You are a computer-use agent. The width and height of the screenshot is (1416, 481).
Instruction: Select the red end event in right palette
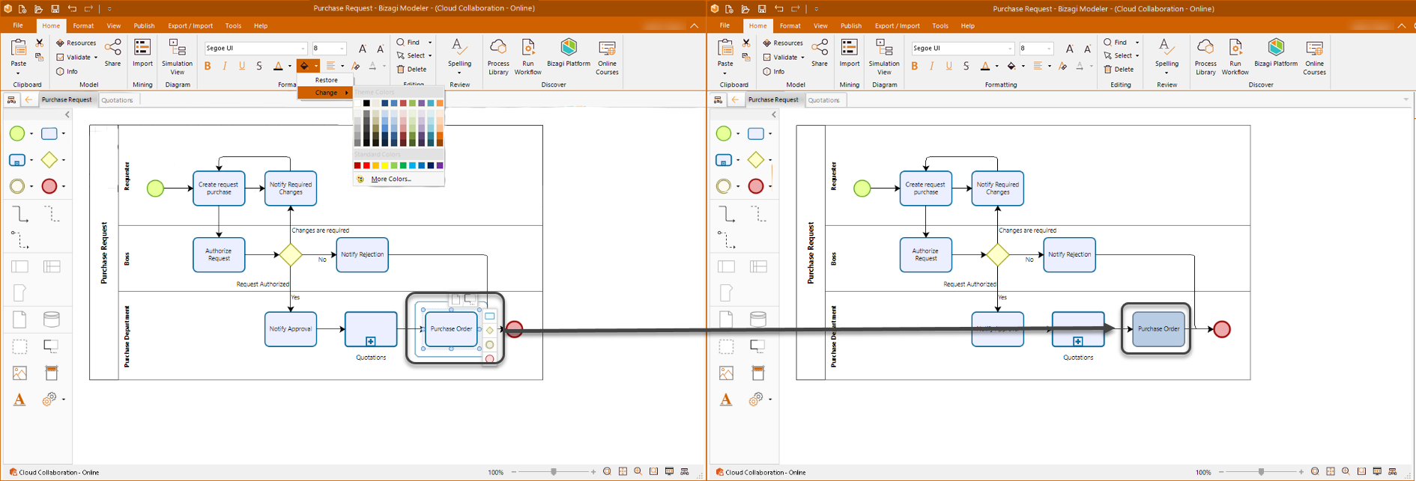(756, 186)
